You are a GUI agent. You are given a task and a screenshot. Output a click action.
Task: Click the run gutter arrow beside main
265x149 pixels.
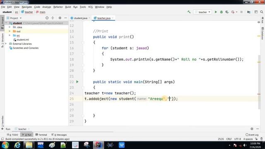click(77, 82)
